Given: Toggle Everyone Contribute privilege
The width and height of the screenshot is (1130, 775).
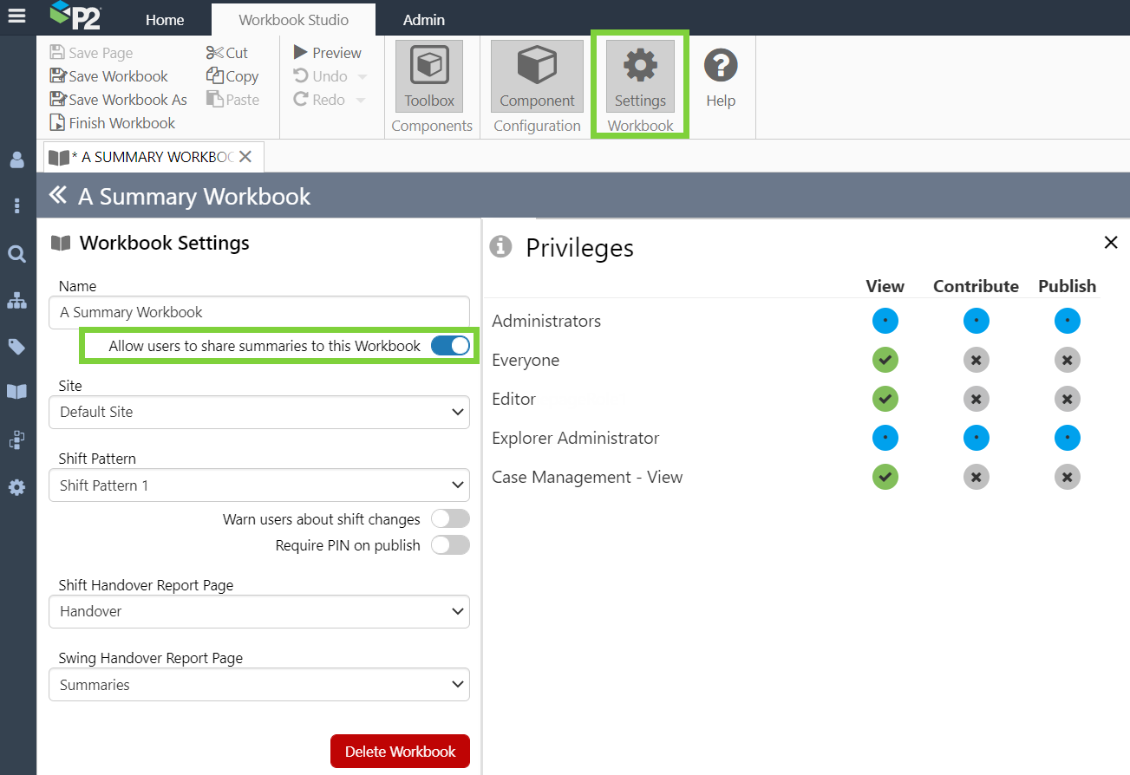Looking at the screenshot, I should pyautogui.click(x=976, y=360).
